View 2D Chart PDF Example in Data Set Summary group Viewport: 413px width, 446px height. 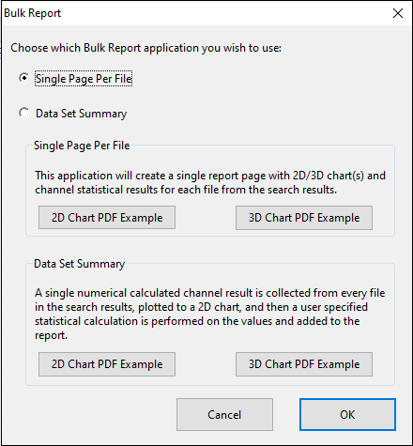click(107, 364)
